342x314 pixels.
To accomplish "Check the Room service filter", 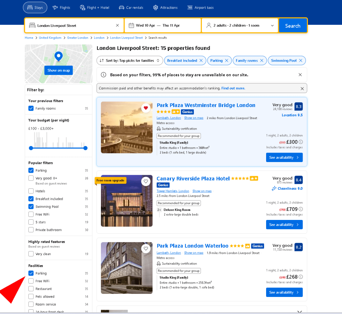I will coord(31,304).
